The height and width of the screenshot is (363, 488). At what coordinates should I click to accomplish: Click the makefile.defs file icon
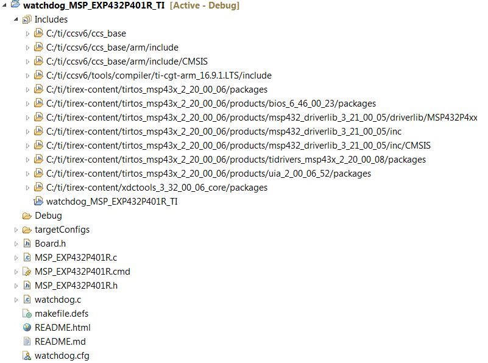[27, 314]
